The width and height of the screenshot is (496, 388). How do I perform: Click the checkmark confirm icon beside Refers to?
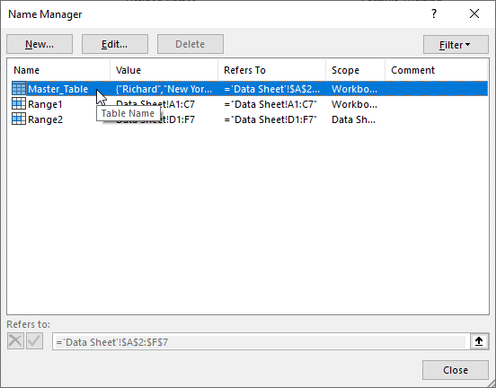point(34,341)
